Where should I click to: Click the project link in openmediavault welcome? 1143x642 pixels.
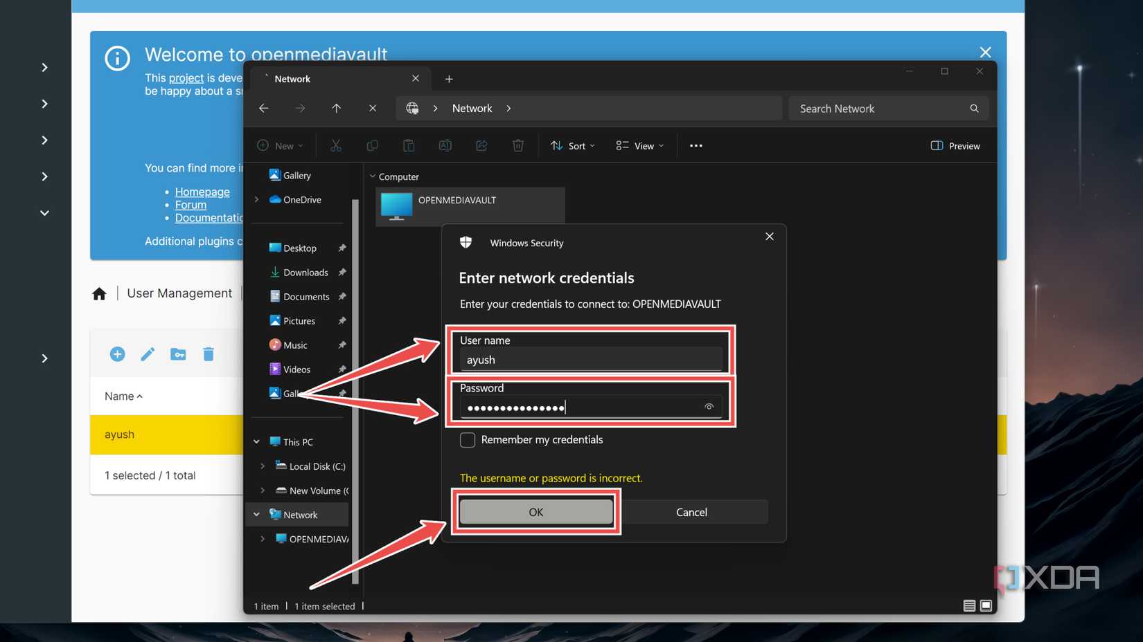[x=186, y=78]
